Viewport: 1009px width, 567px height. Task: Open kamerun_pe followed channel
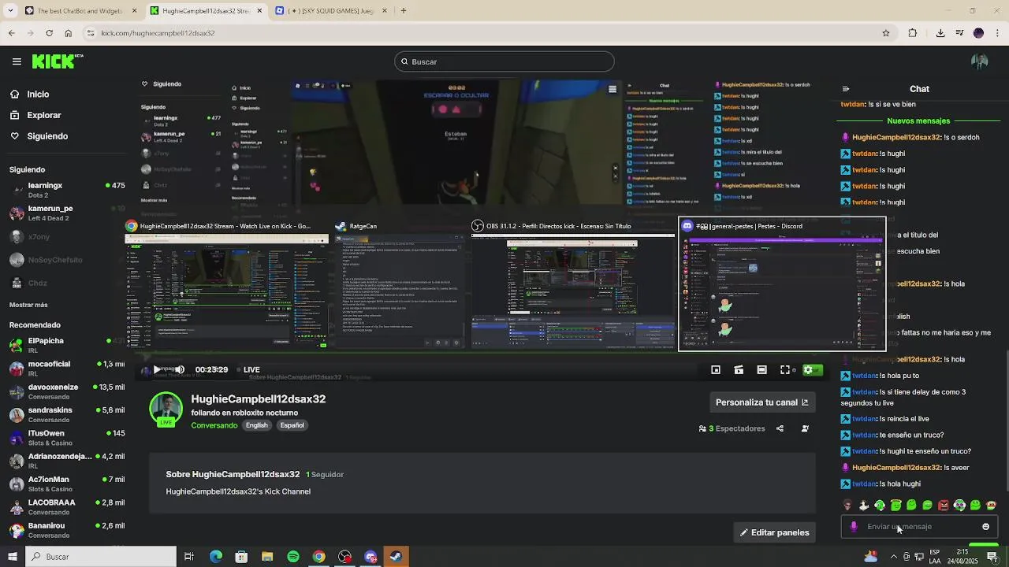tap(67, 213)
